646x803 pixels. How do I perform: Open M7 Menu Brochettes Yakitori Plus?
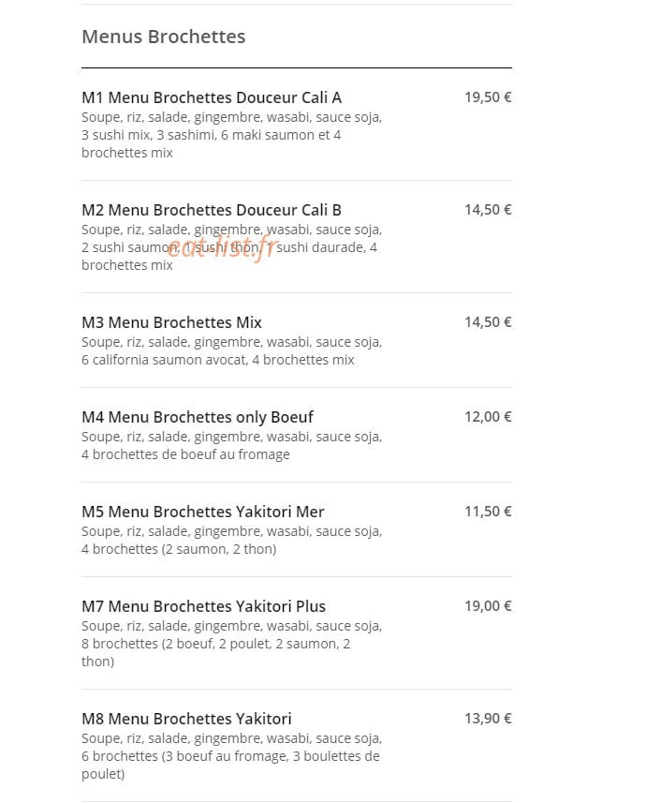[204, 606]
